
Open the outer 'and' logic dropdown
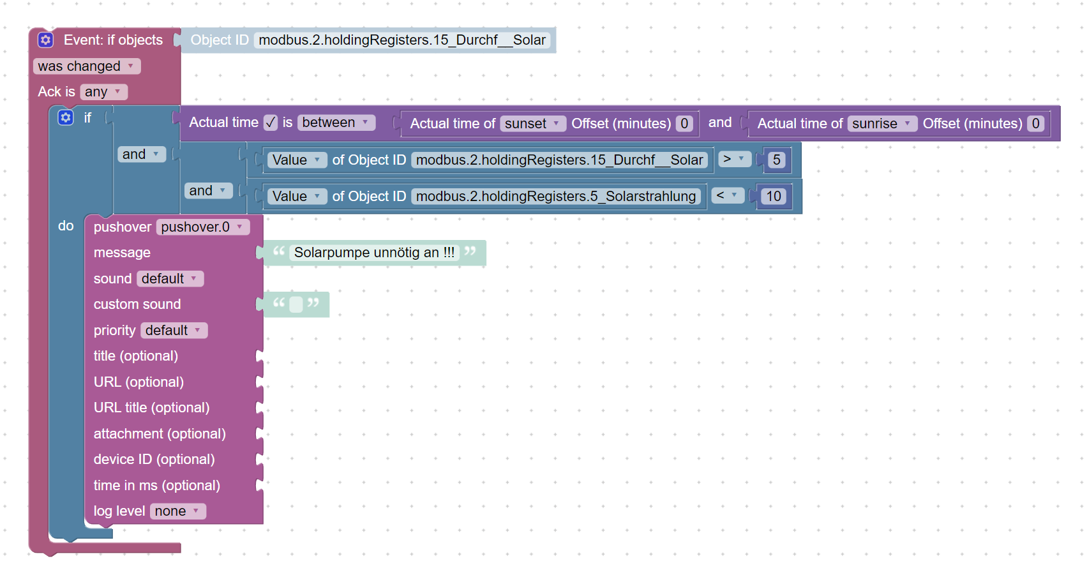tap(142, 154)
